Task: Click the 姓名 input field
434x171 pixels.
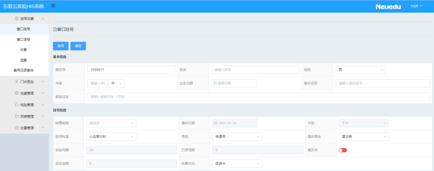Action: click(255, 70)
